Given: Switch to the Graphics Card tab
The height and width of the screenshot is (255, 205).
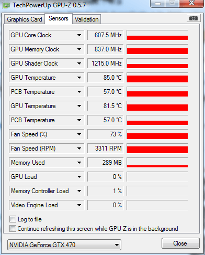Looking at the screenshot, I should tap(25, 19).
